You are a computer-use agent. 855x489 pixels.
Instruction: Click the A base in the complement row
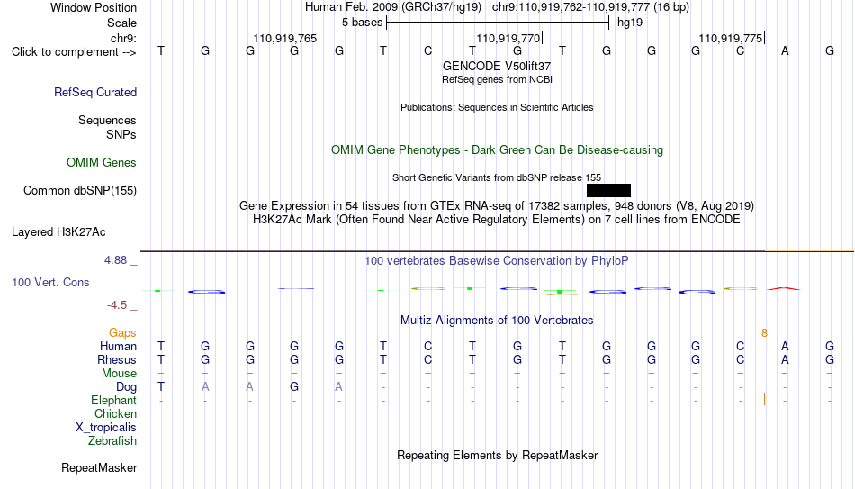tap(785, 50)
